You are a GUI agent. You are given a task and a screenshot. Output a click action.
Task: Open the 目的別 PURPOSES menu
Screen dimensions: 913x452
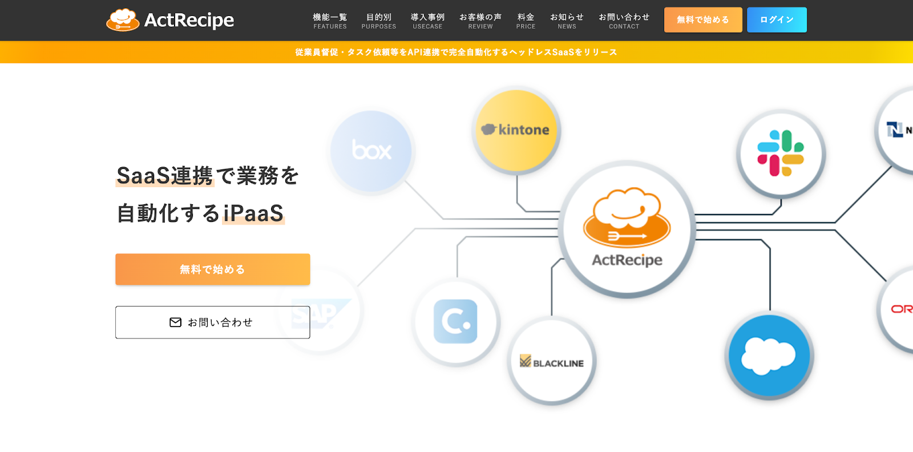tap(378, 21)
